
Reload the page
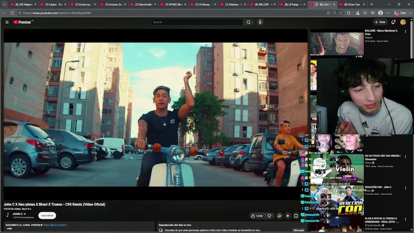tap(12, 13)
